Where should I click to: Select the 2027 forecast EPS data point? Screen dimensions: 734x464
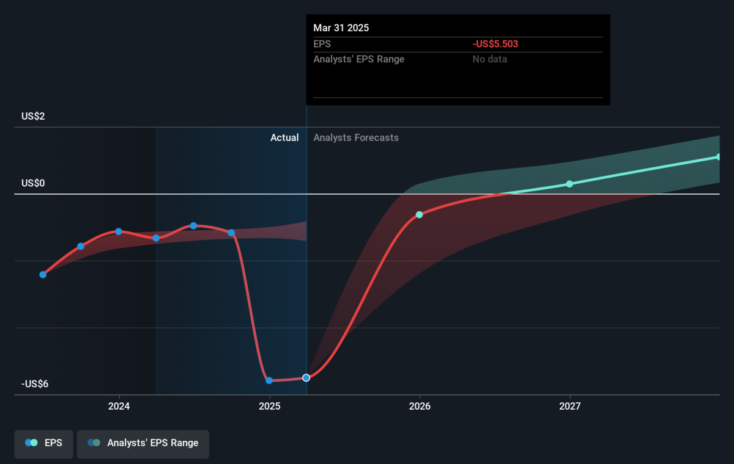[569, 184]
